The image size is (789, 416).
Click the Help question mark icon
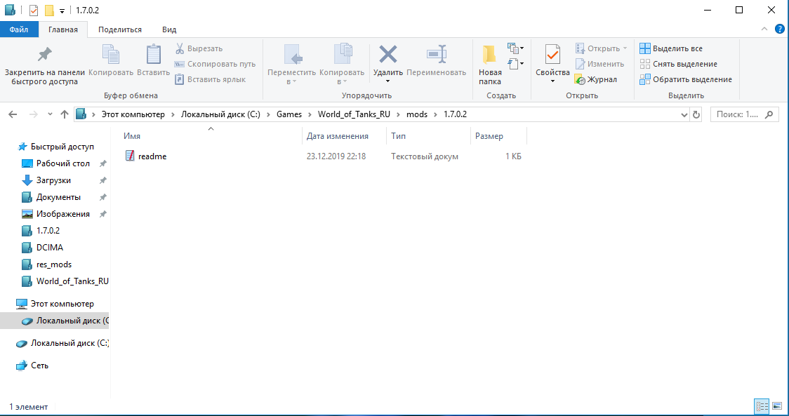[779, 29]
